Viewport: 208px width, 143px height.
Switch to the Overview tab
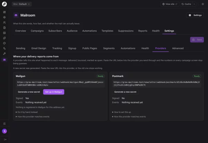pos(20,31)
